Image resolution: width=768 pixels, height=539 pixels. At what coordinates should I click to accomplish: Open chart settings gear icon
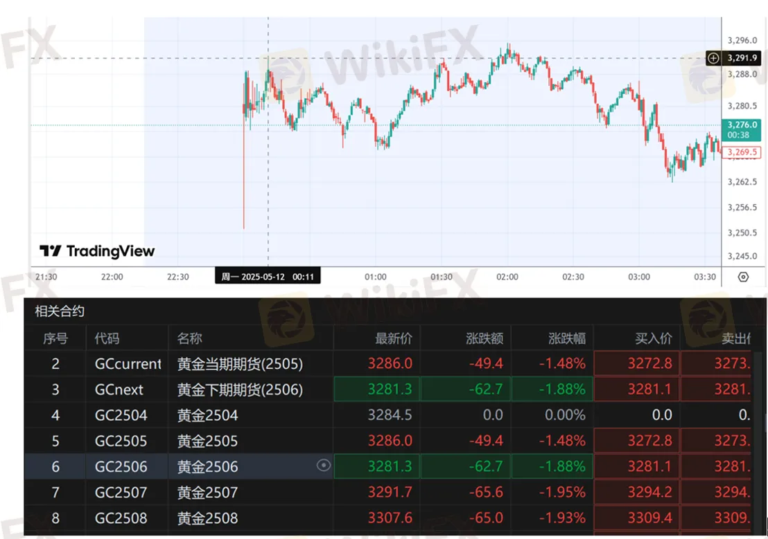point(743,277)
